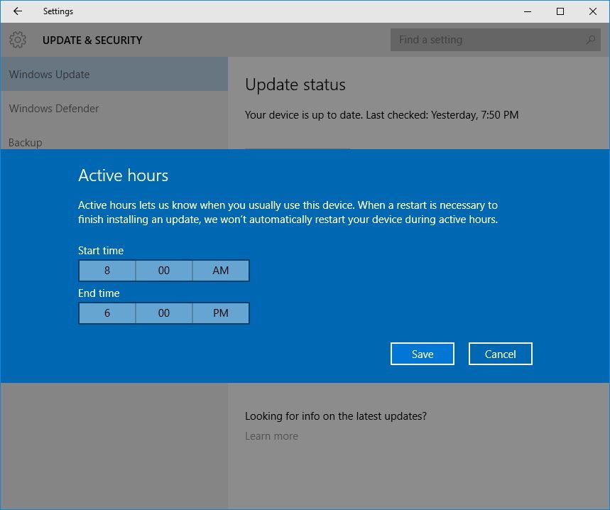Change the PM selector for end time
Screen dimensions: 610x510
pyautogui.click(x=220, y=313)
